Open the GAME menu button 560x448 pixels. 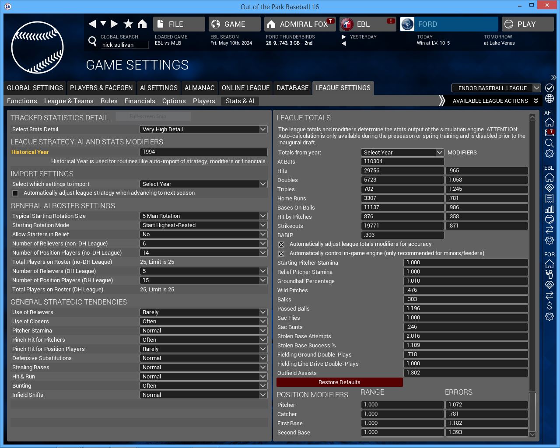234,24
